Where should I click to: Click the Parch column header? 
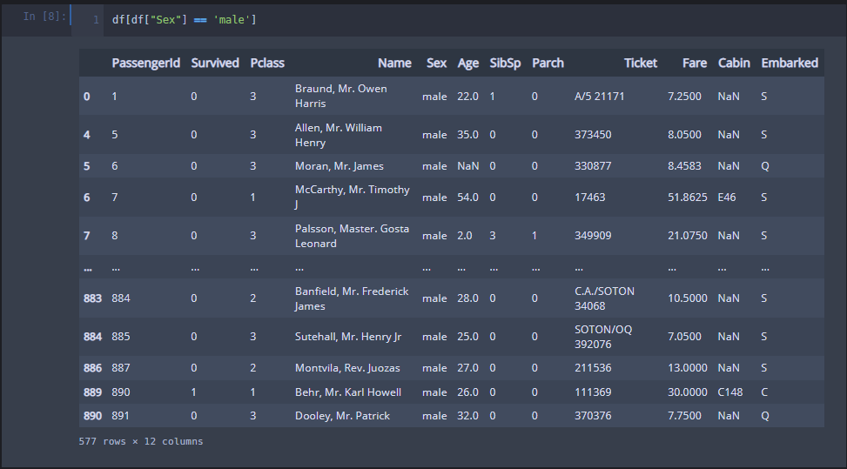click(x=548, y=64)
